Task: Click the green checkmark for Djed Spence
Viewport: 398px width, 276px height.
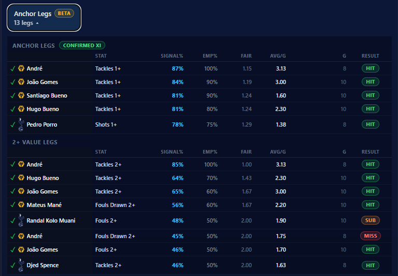Action: pos(12,265)
